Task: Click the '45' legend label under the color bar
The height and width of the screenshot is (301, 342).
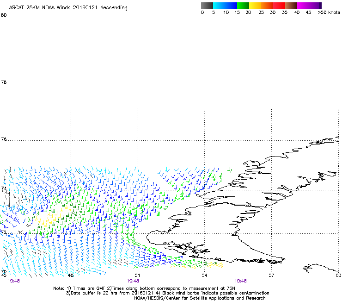Action: tap(308, 13)
